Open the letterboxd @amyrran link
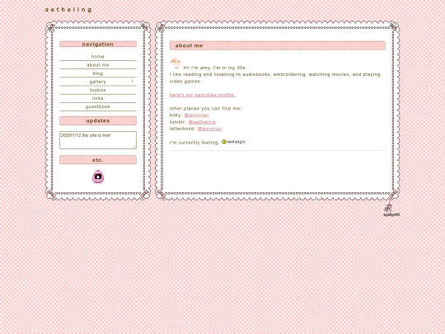This screenshot has width=445, height=334. [x=210, y=129]
